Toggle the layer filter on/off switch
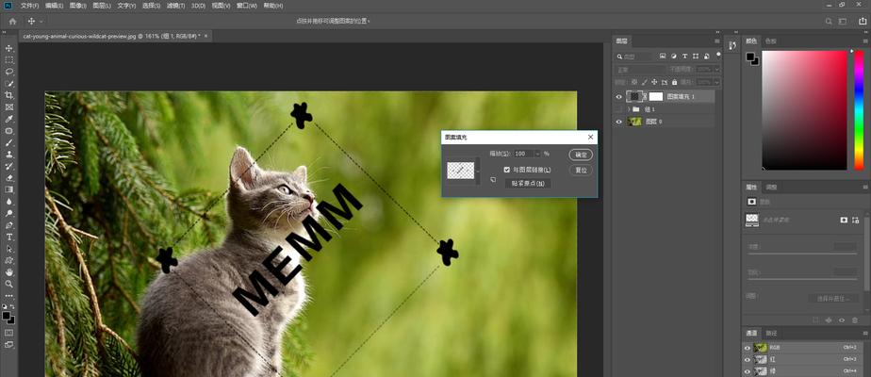This screenshot has width=871, height=377. (718, 55)
